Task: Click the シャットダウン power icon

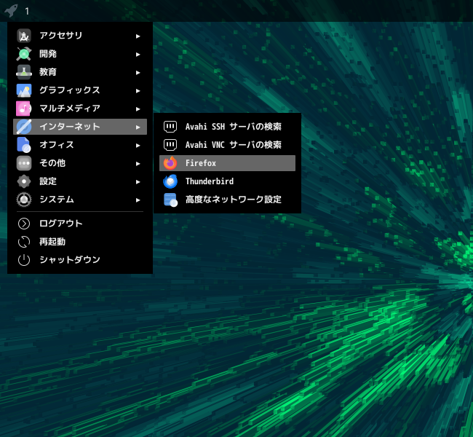Action: (24, 260)
